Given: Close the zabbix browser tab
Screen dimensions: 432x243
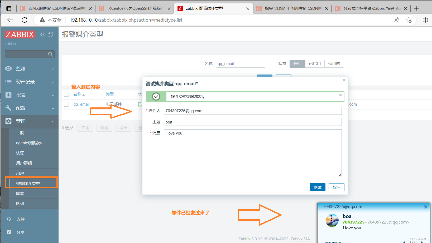Looking at the screenshot, I should click(x=248, y=9).
